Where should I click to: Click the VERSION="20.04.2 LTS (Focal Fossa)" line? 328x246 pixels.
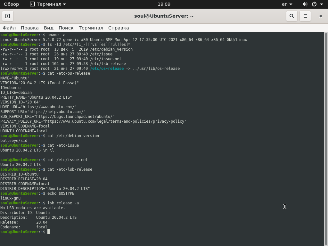click(39, 83)
